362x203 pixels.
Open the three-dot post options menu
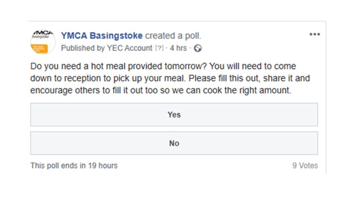(314, 34)
